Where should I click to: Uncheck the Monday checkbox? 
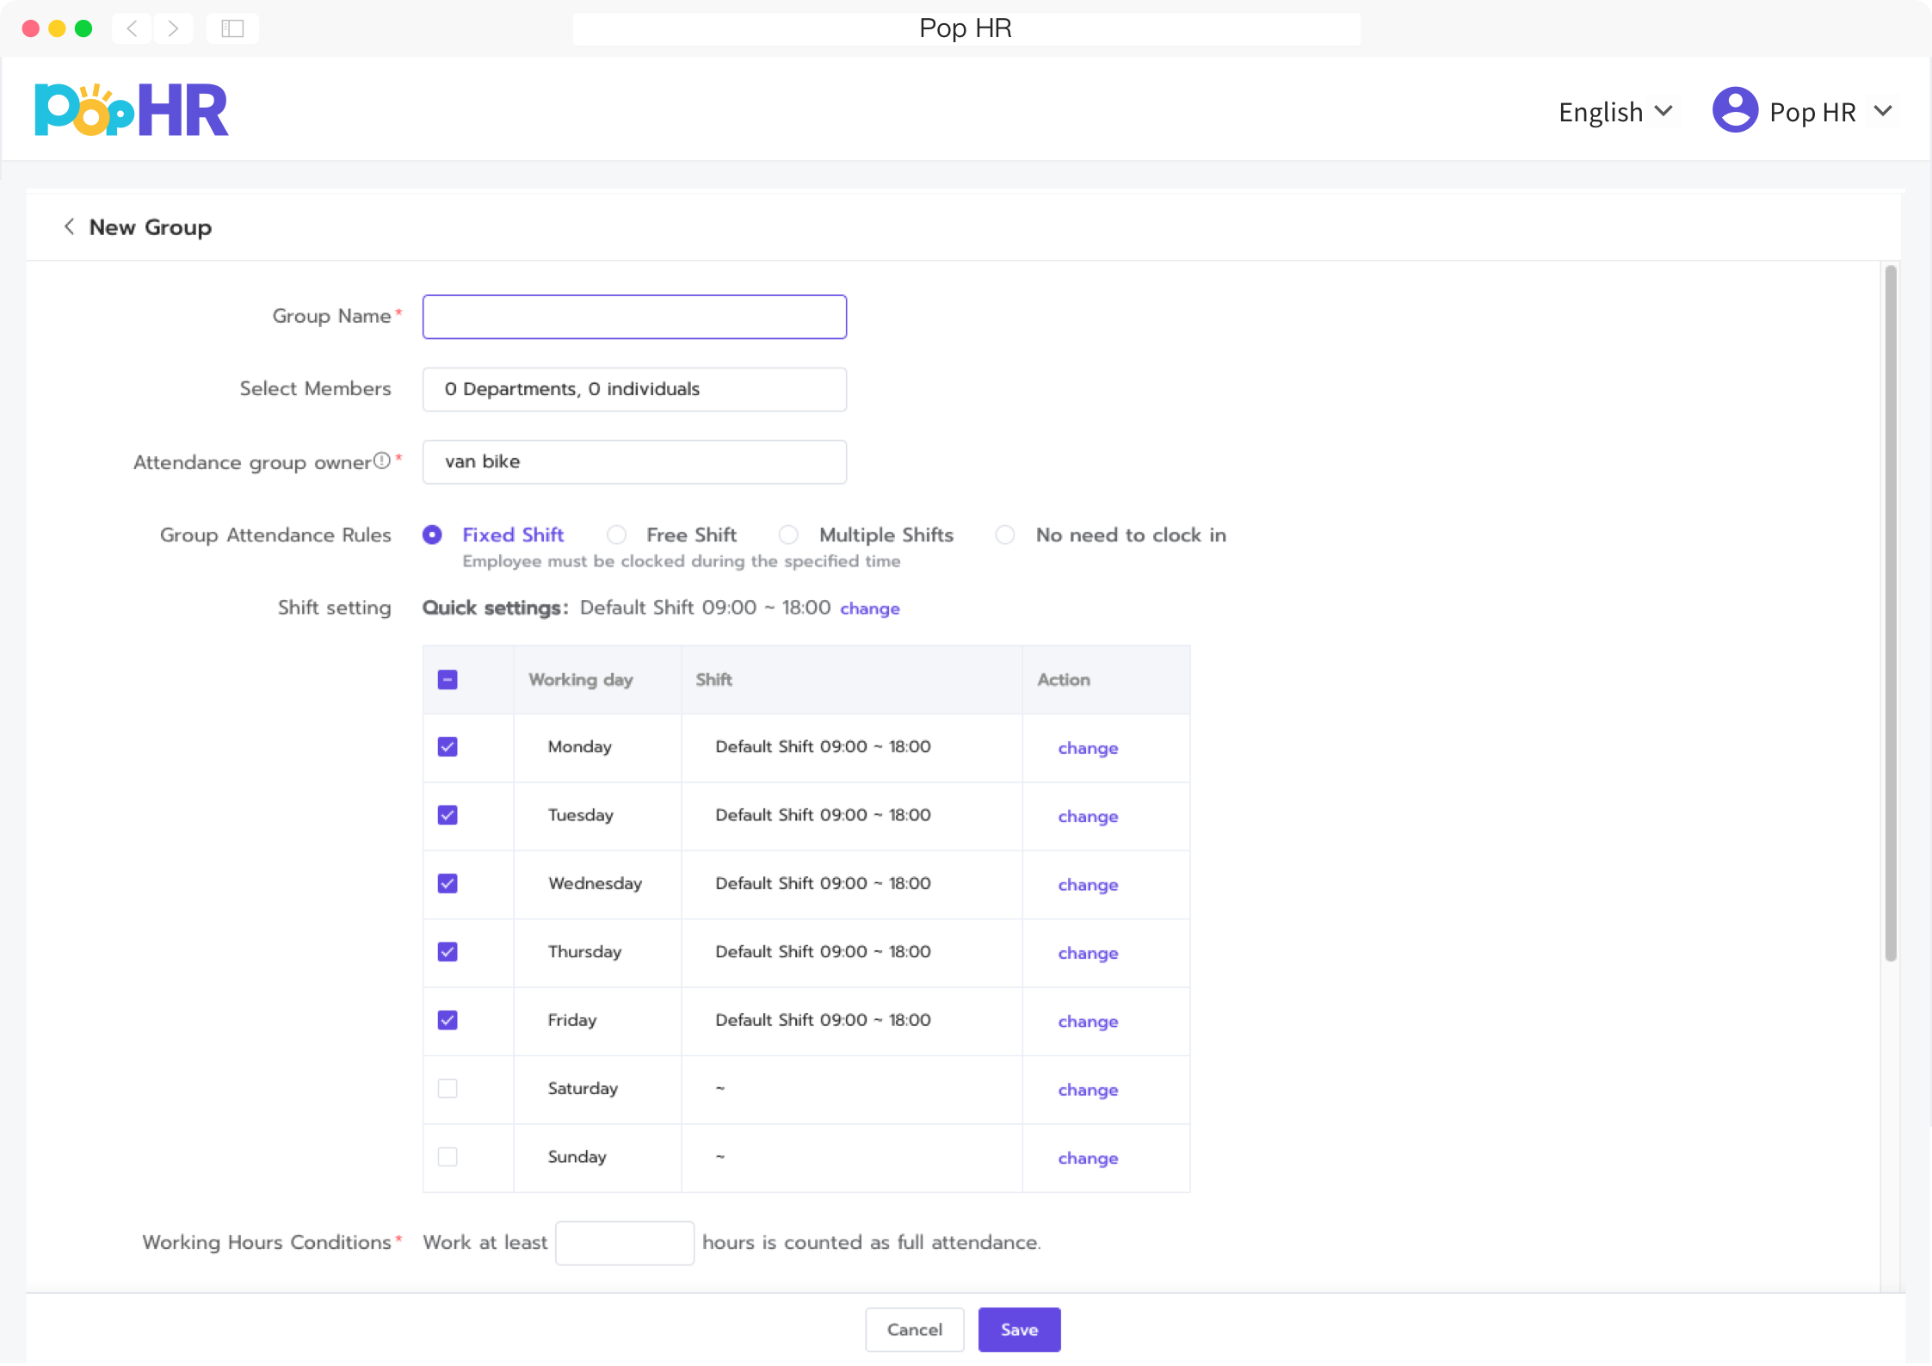[448, 746]
